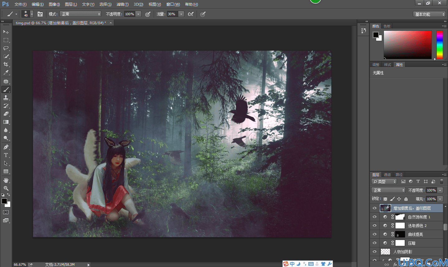Enable pressure for opacity button
448x267 pixels.
[148, 14]
